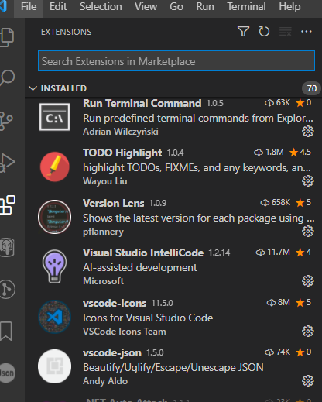Click publisher name Microsoft
Screen dimensions: 322x402
click(x=103, y=281)
